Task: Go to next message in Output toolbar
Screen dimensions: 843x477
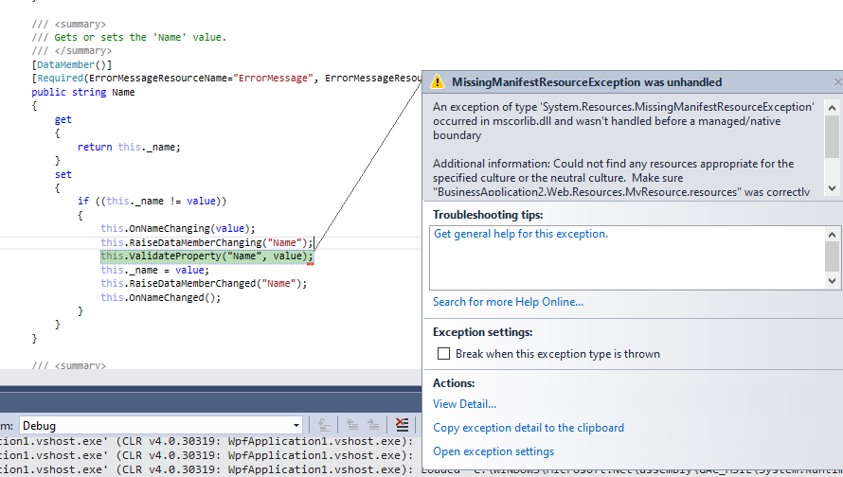Action: pos(373,426)
